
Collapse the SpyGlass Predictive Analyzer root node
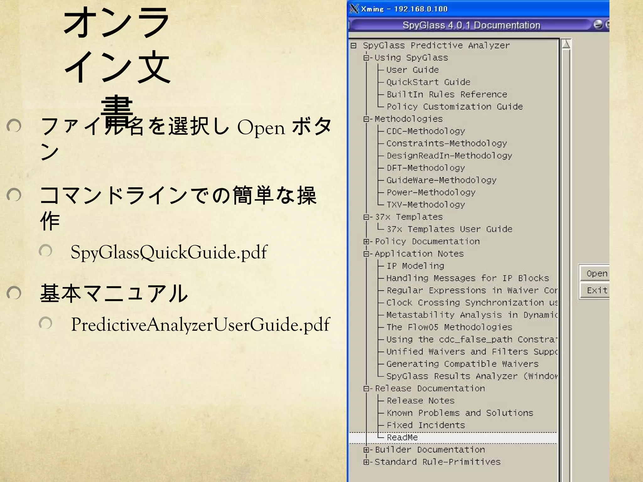pos(354,46)
